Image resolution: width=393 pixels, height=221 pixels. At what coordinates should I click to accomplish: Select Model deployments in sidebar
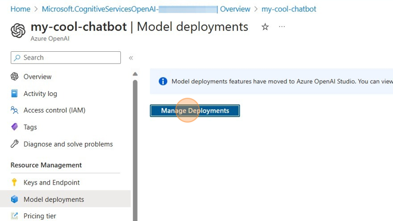point(65,200)
